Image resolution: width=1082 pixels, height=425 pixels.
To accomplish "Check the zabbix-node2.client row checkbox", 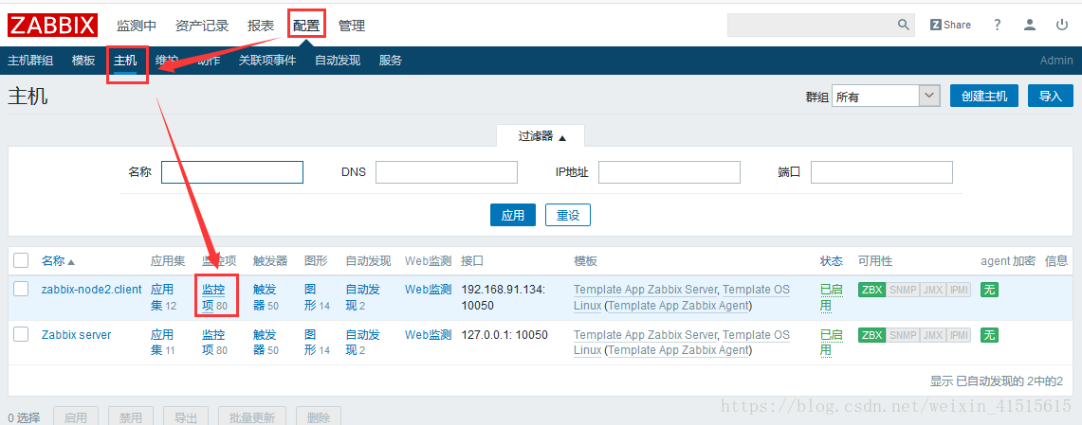I will click(x=22, y=290).
